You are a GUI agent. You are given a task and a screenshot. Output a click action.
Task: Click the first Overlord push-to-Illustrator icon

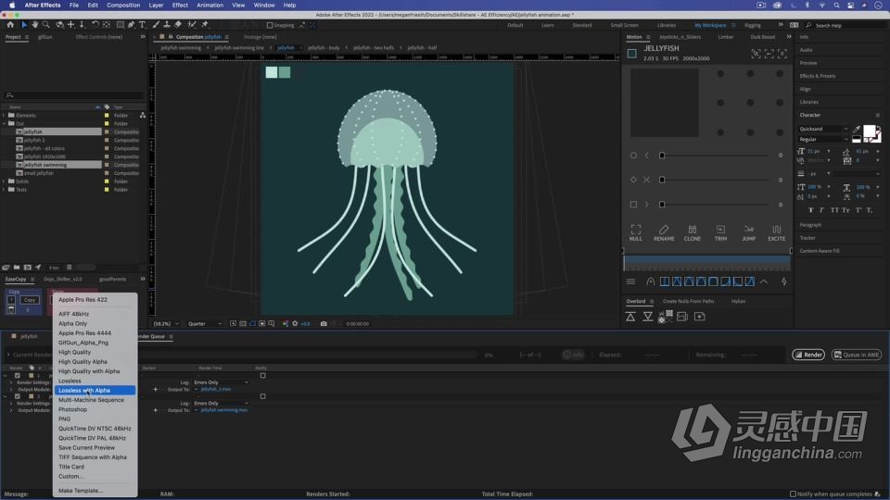click(630, 317)
